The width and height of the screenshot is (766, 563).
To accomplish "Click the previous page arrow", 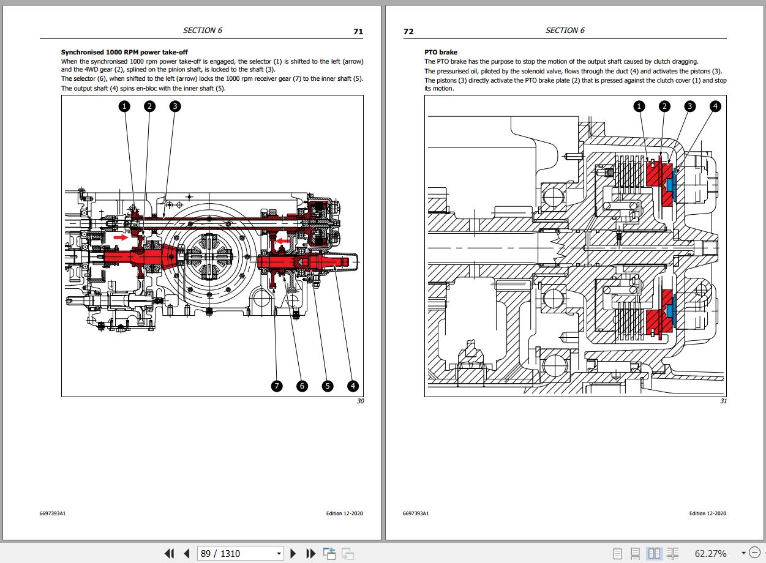I will coord(186,553).
